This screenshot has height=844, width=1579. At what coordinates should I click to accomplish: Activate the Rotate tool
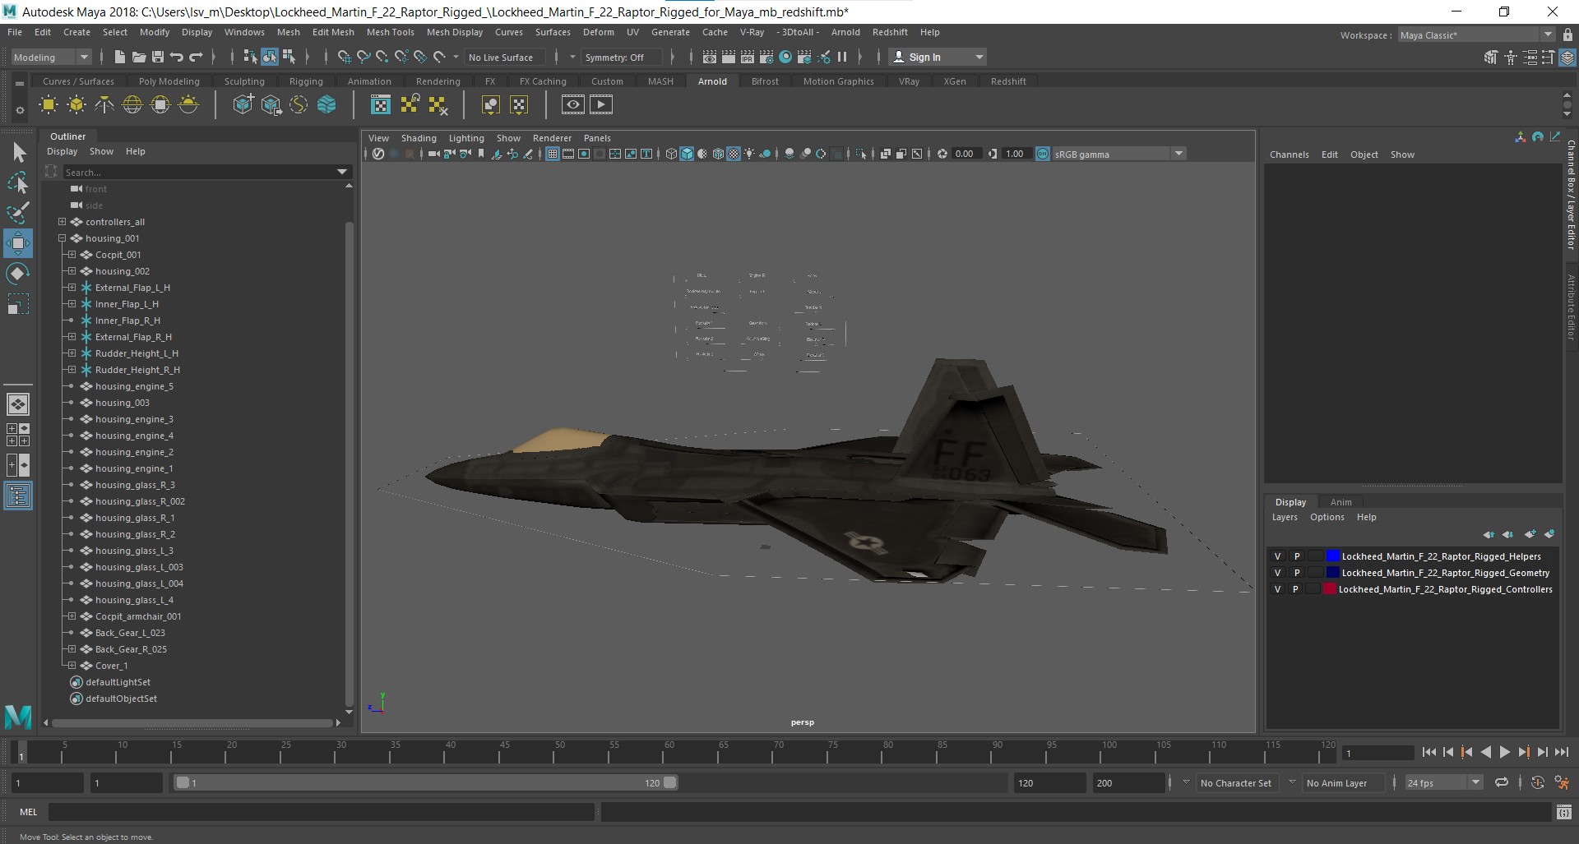17,274
